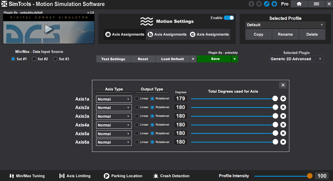Click the blue pen status icon
Screen dimensions: 333x181
[267, 4]
